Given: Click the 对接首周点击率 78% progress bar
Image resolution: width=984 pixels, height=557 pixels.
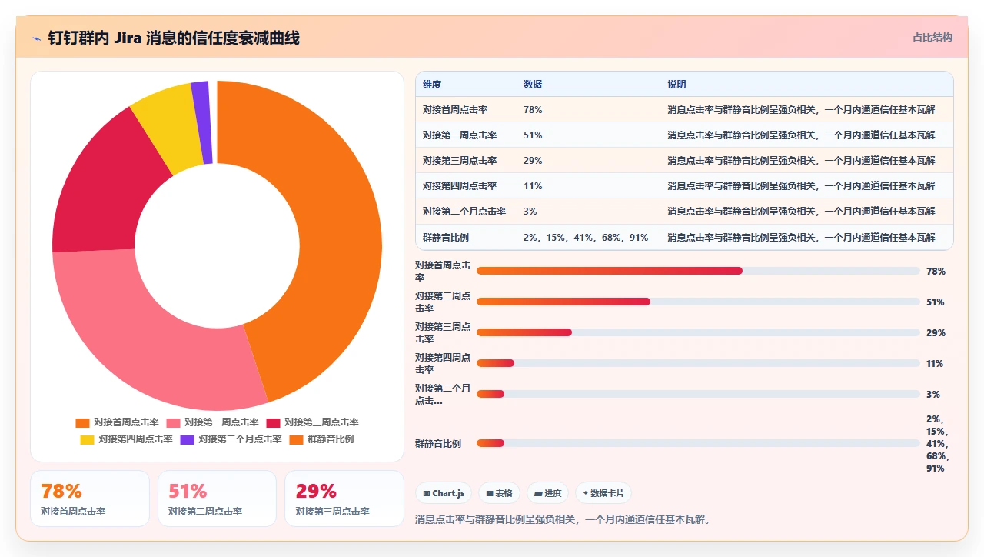Looking at the screenshot, I should click(x=698, y=271).
